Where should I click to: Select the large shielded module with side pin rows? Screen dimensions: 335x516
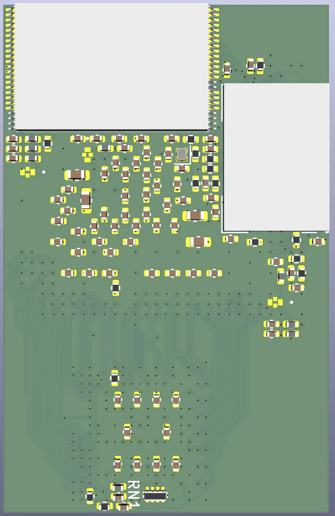111,67
